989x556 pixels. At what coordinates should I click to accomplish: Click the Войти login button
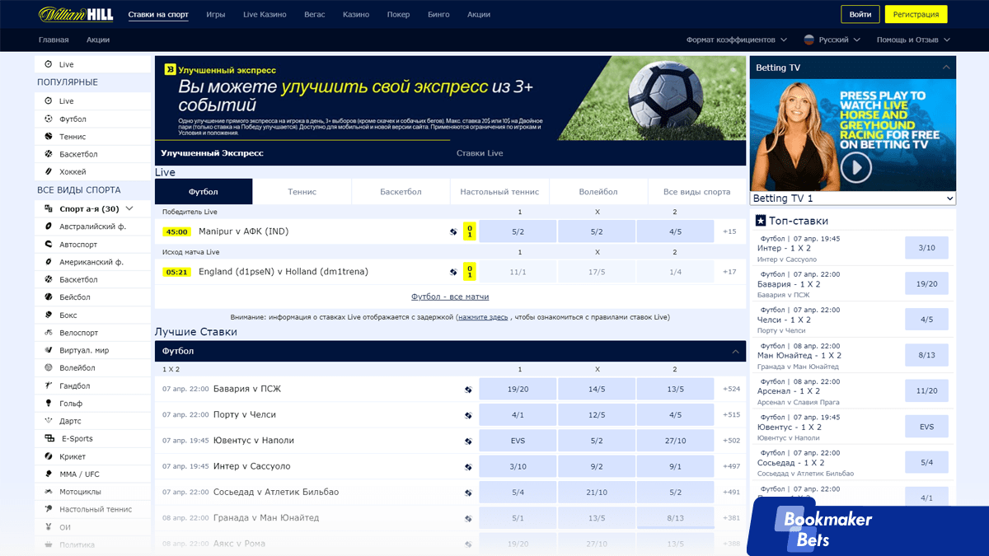point(860,15)
